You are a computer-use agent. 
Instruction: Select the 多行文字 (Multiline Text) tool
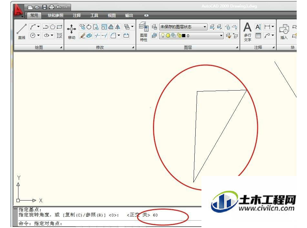(248, 31)
